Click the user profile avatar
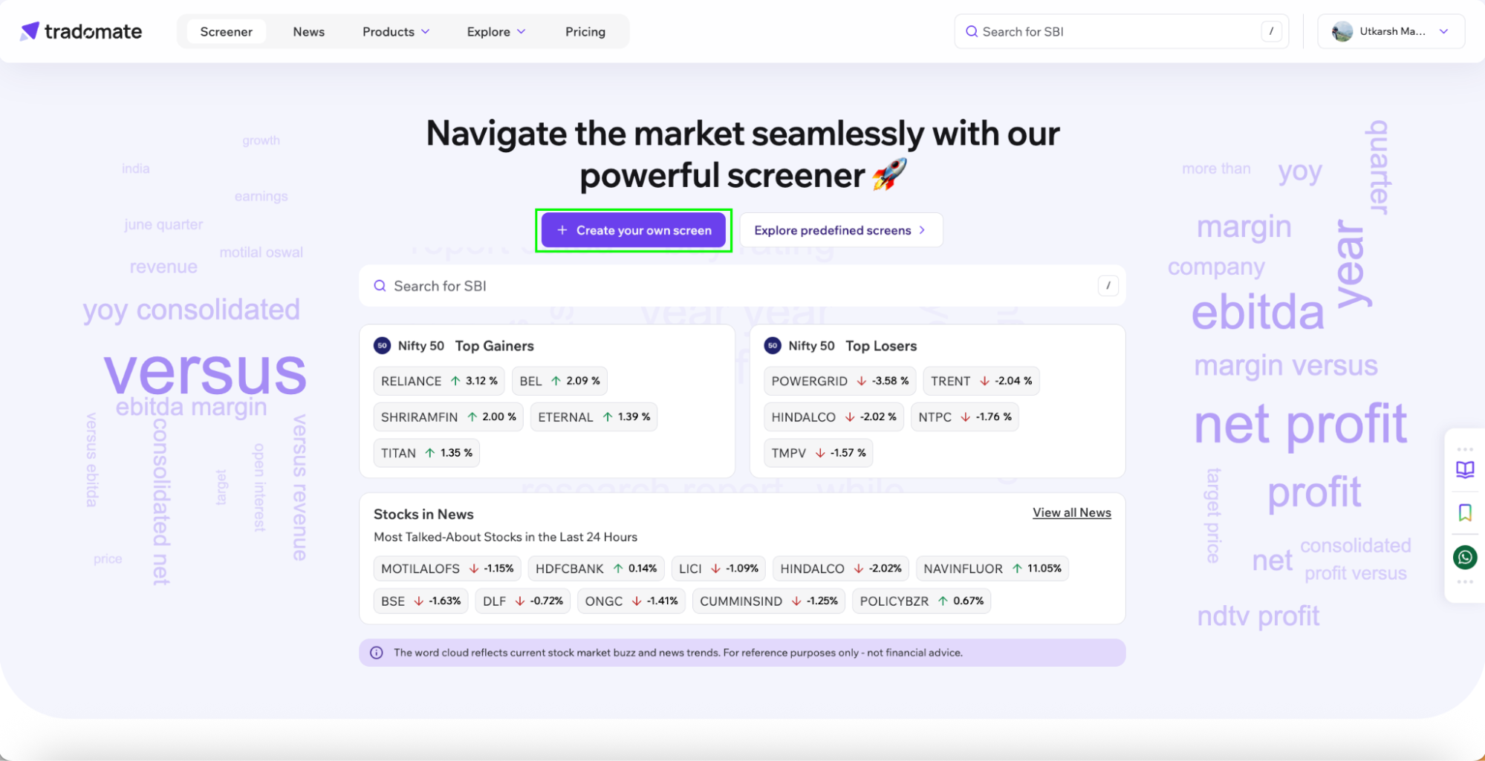 click(x=1342, y=31)
